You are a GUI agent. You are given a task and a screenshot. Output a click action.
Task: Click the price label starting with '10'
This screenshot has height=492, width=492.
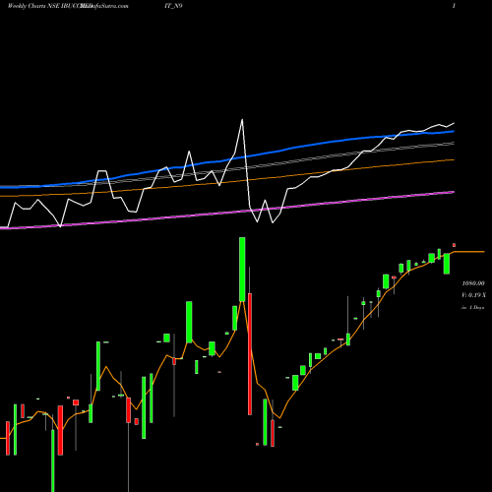tap(473, 283)
